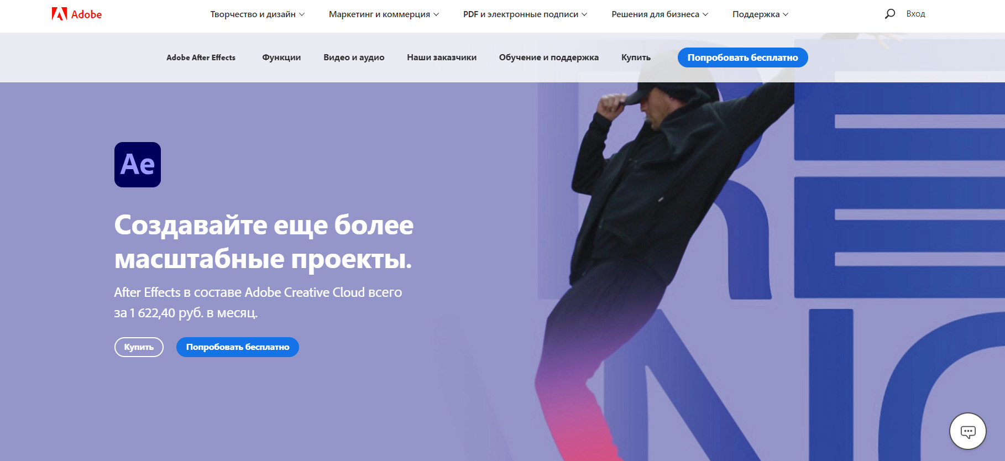Image resolution: width=1005 pixels, height=461 pixels.
Task: Open Наши заказчики page
Action: coord(442,57)
